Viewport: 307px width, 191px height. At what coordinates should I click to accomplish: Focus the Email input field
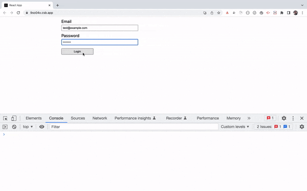(x=100, y=28)
